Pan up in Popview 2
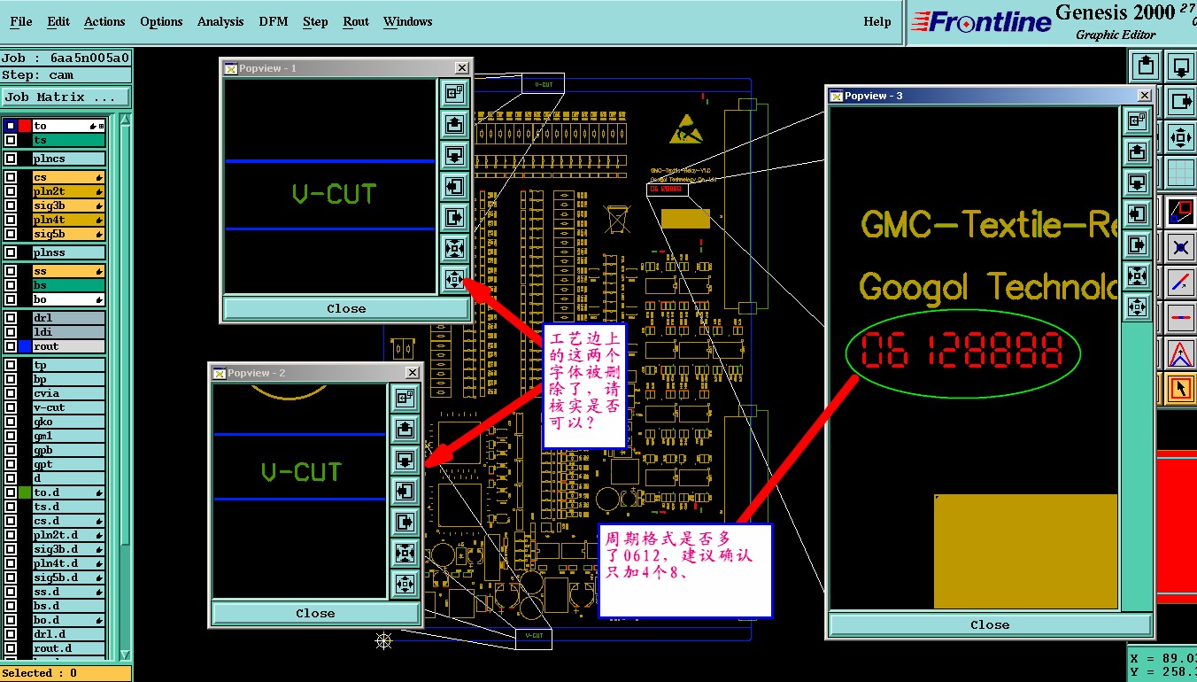Screen dimensions: 1197x682 405,429
